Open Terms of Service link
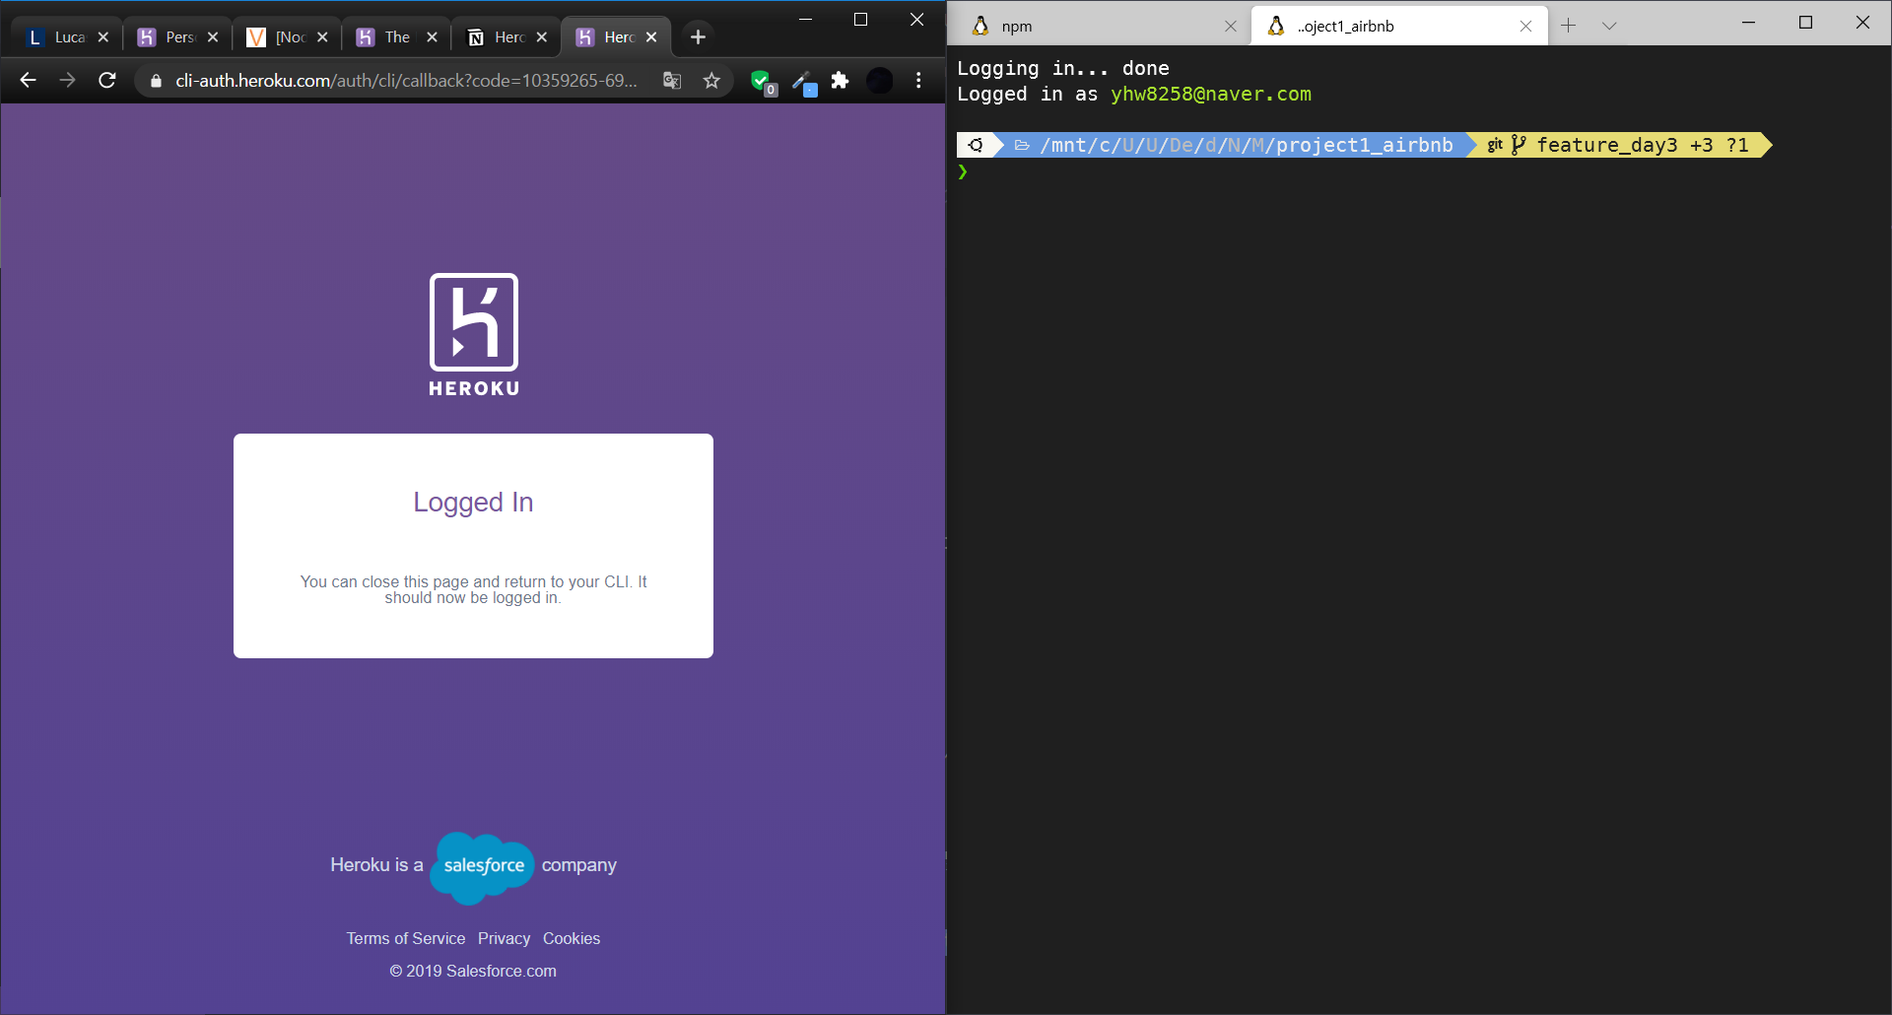This screenshot has width=1892, height=1015. click(405, 938)
